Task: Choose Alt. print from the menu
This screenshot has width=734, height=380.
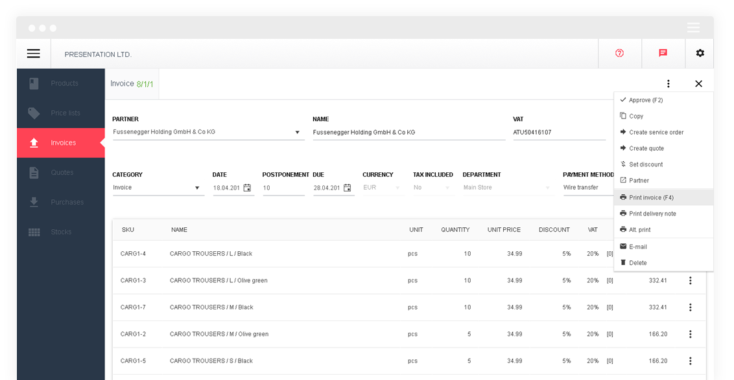Action: coord(663,230)
